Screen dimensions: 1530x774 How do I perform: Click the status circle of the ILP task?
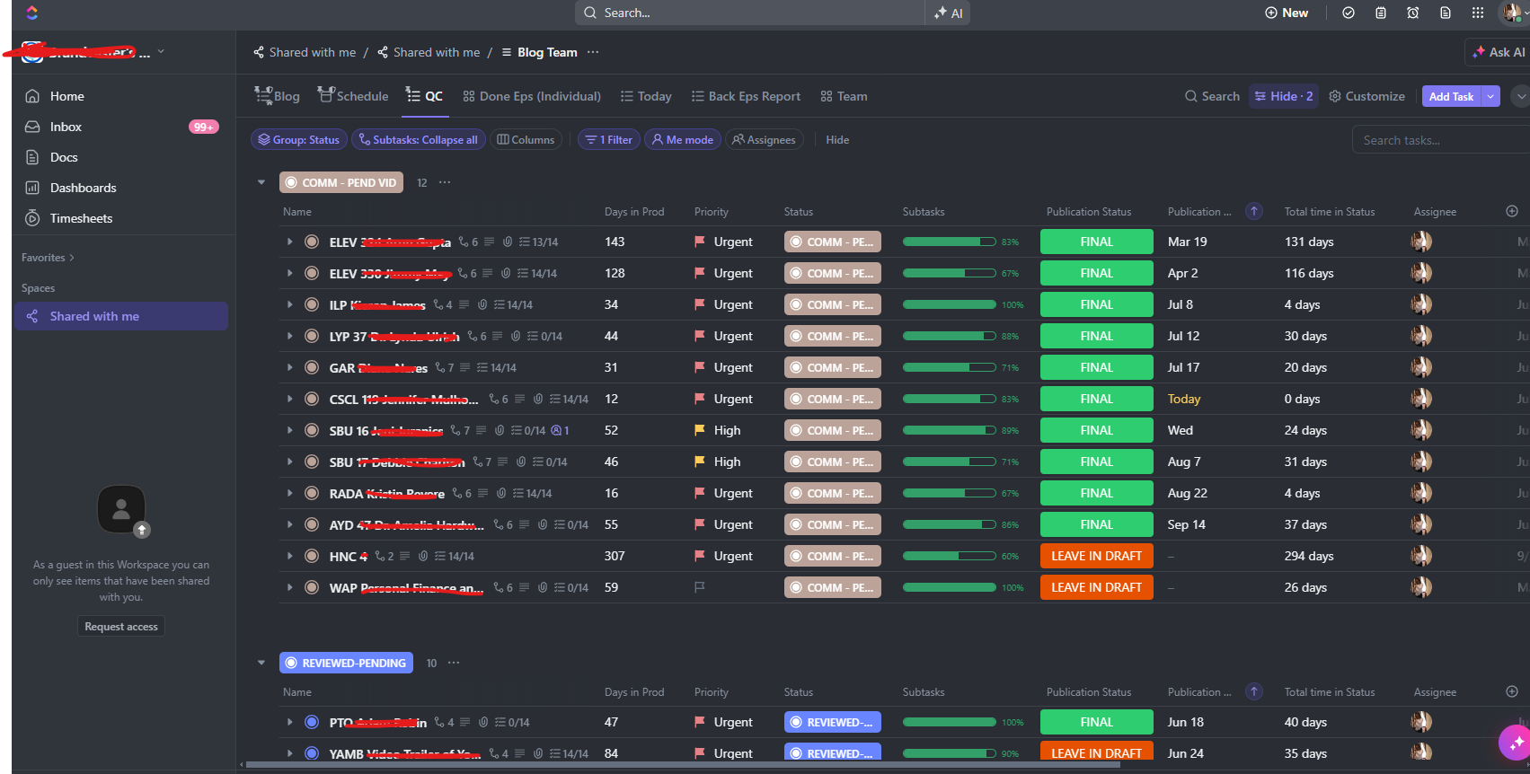click(x=312, y=304)
